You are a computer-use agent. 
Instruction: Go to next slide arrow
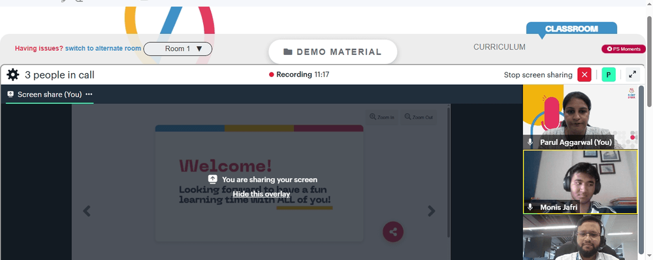tap(432, 211)
